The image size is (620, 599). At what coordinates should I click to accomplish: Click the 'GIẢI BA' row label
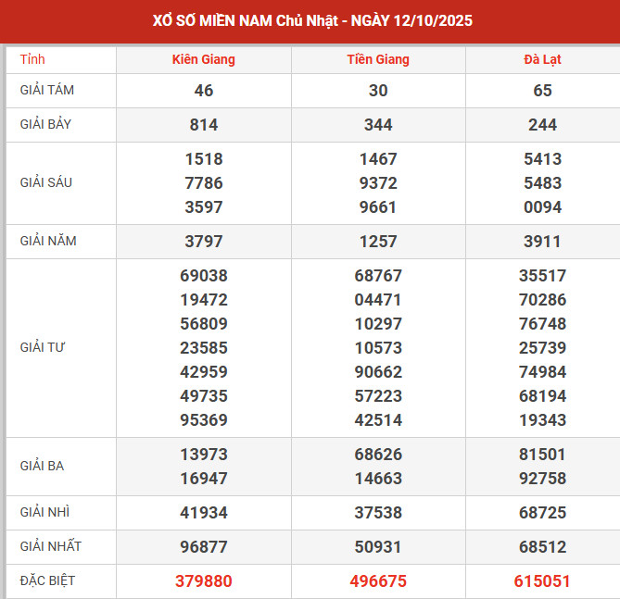click(42, 466)
